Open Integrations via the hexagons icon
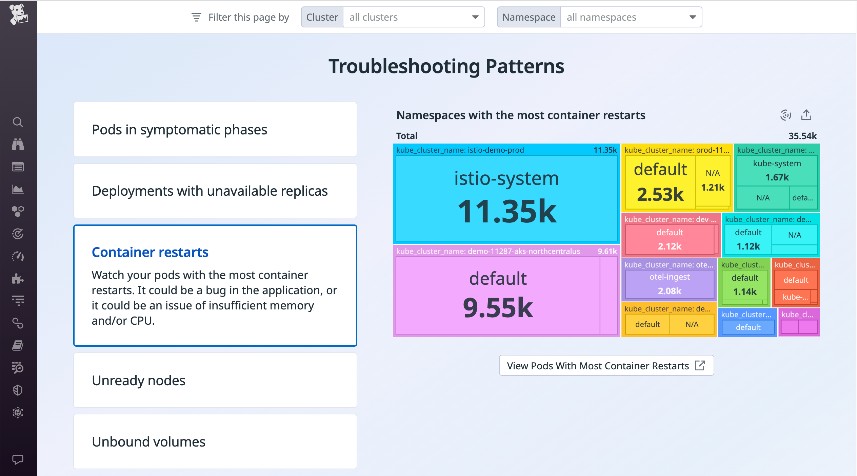This screenshot has height=476, width=857. (18, 211)
